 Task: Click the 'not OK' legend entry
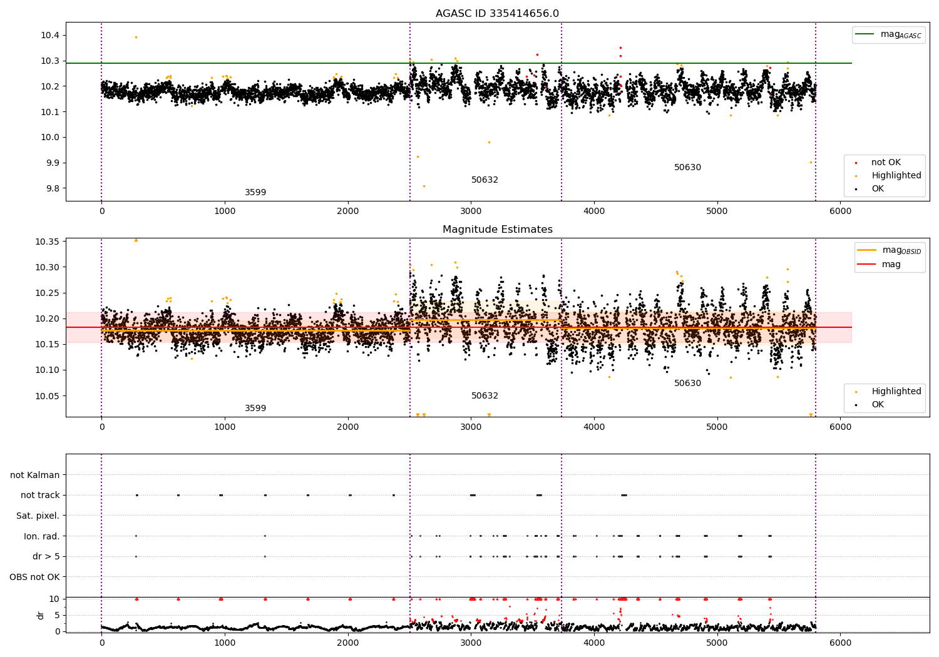pos(886,163)
